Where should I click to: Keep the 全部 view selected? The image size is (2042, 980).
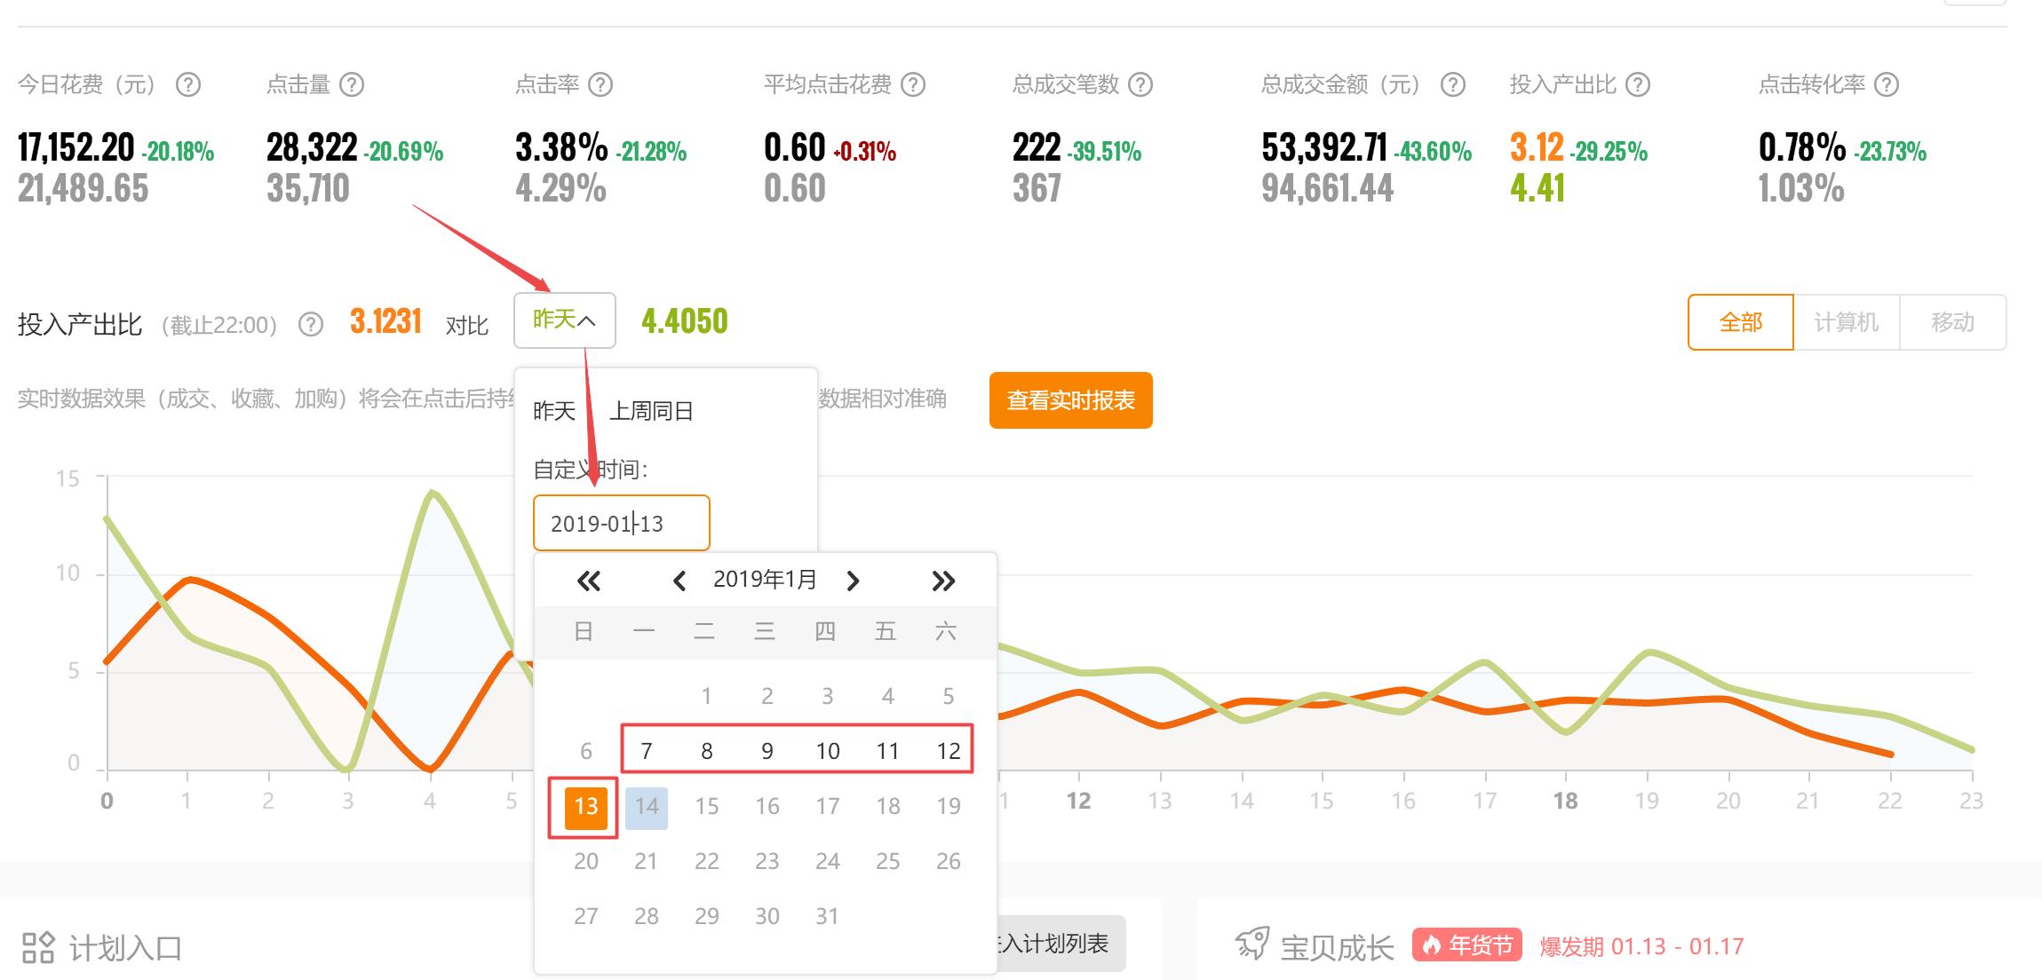1739,322
